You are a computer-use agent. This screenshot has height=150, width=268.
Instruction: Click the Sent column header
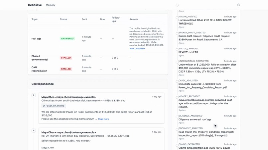[x=84, y=19]
